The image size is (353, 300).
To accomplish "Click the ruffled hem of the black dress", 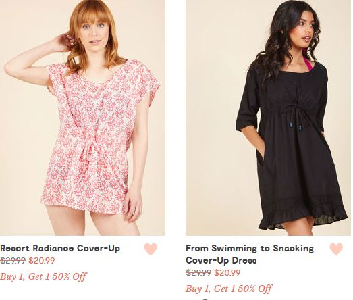I will click(303, 216).
